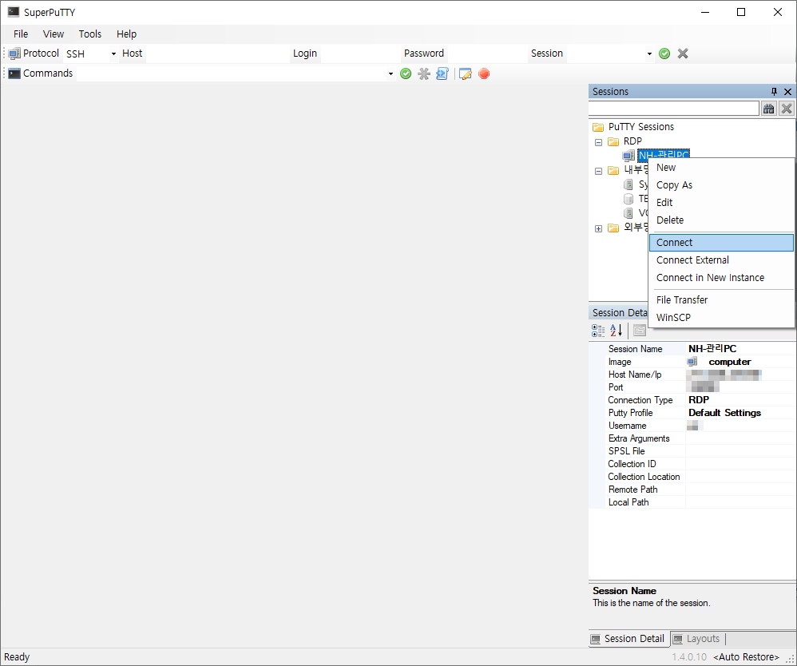
Task: Click the gray asterisk mask command icon
Action: [424, 73]
